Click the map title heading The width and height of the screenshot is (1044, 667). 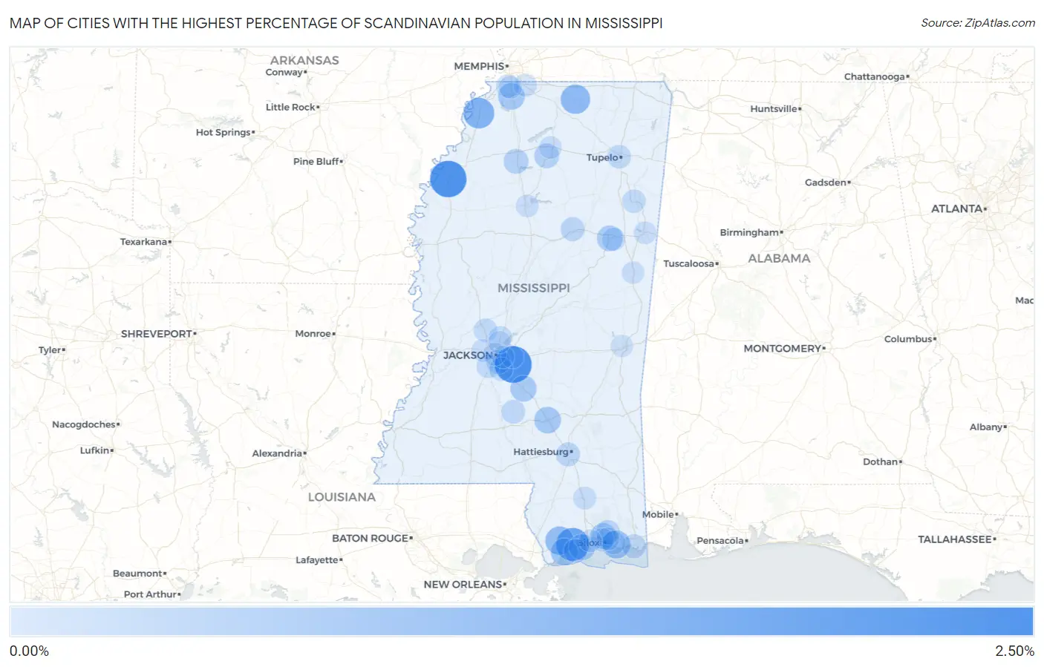[x=336, y=23]
